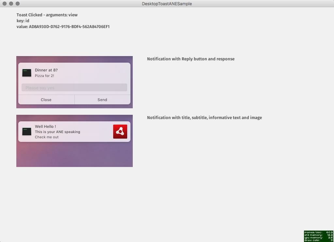The height and width of the screenshot is (242, 334).
Task: Close the DesktopToastANESample window
Action: point(5,4)
